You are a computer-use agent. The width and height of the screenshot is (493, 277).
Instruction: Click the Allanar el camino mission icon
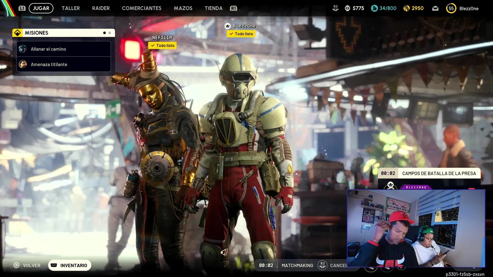coord(23,49)
